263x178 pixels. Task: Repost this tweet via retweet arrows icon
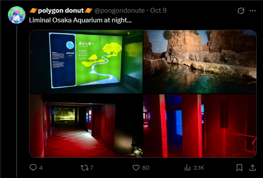[84, 167]
